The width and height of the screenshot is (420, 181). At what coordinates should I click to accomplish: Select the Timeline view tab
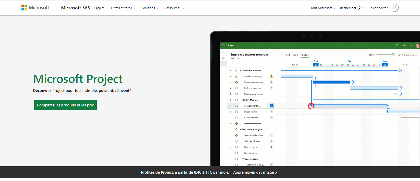305,55
